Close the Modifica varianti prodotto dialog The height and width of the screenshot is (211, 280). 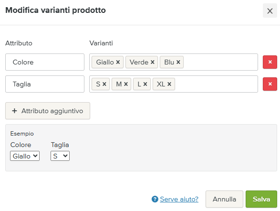click(270, 11)
